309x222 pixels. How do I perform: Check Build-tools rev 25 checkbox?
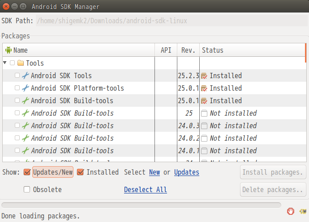(x=17, y=113)
